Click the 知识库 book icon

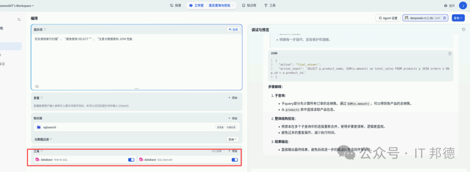point(244,5)
